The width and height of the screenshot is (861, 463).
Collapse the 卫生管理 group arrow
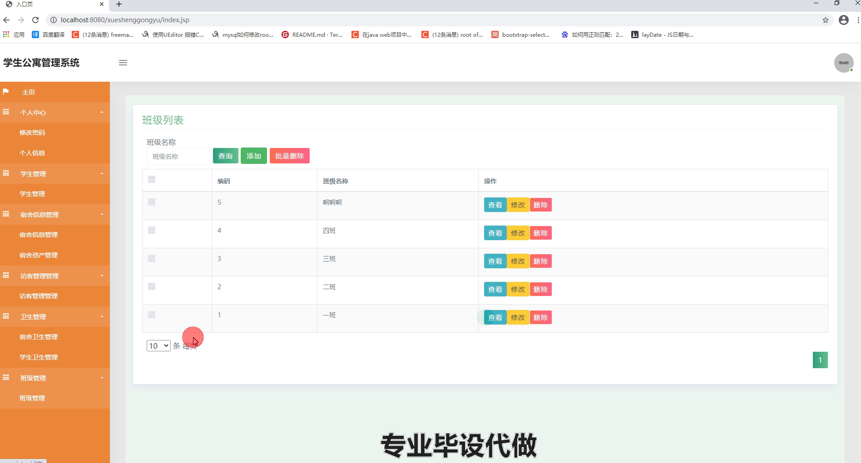point(102,316)
